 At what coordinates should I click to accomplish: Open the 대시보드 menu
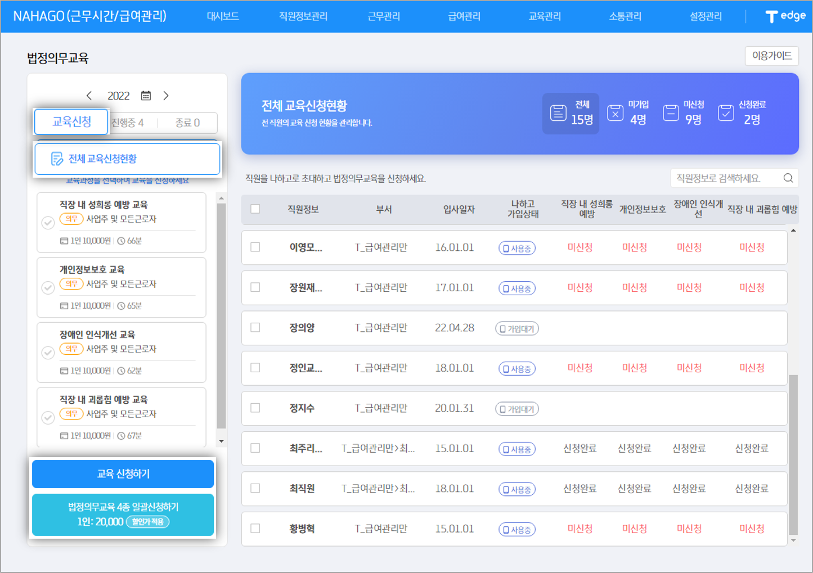[223, 16]
